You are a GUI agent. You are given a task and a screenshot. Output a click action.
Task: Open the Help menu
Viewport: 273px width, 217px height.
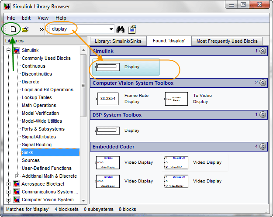(61, 18)
